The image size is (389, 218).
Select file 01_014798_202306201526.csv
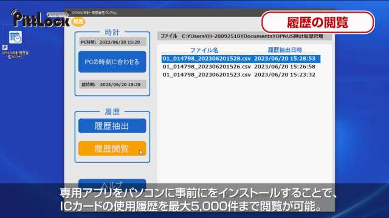coord(207,67)
